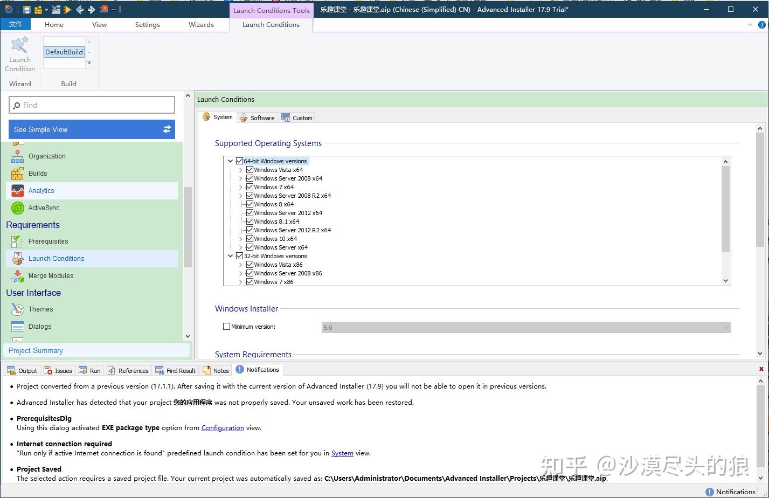Click into the Find search field

pyautogui.click(x=92, y=105)
